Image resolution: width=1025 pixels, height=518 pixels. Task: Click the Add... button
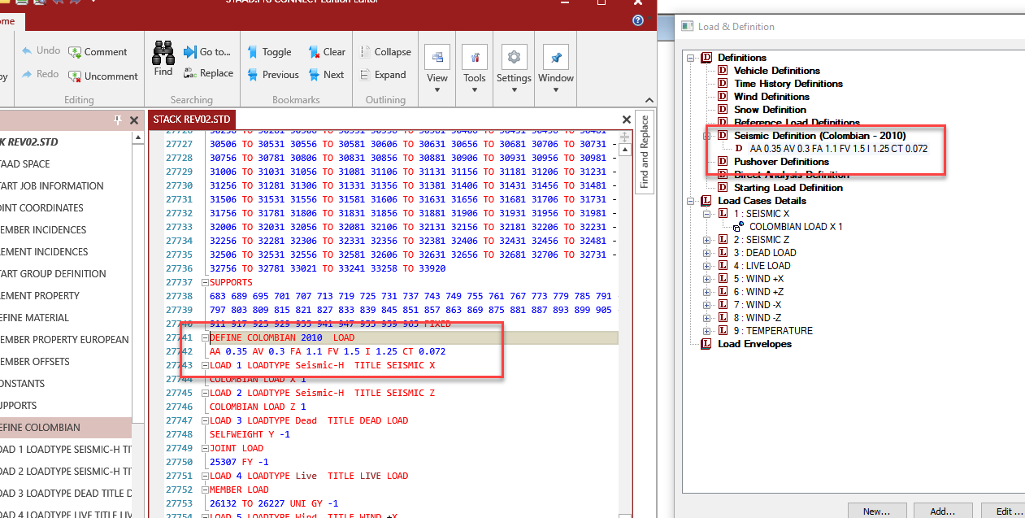pos(942,511)
